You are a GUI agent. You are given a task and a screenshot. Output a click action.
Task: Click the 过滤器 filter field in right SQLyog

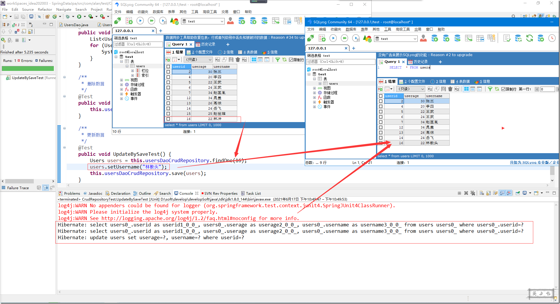click(x=341, y=62)
